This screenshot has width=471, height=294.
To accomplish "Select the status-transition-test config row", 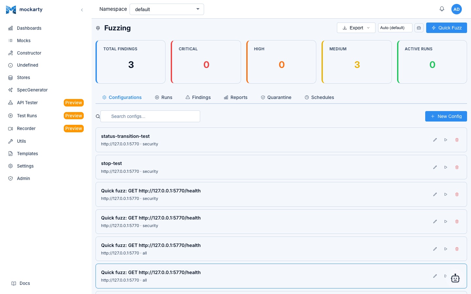I will pyautogui.click(x=281, y=140).
